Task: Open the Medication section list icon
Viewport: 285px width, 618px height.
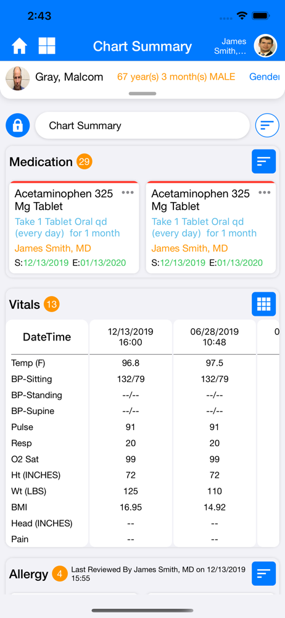Action: pos(264,161)
